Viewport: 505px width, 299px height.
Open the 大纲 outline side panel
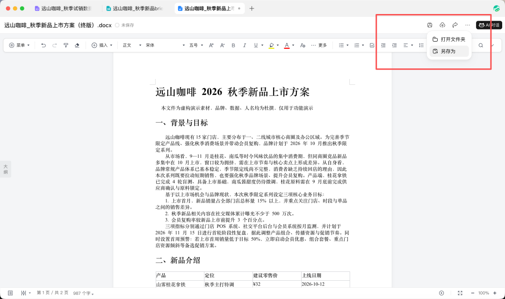pos(6,169)
